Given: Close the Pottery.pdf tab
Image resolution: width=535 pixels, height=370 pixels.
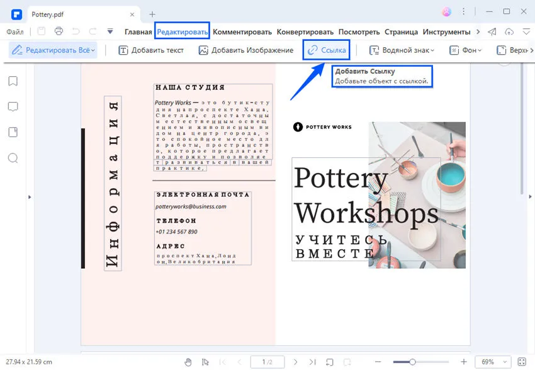Looking at the screenshot, I should [132, 14].
